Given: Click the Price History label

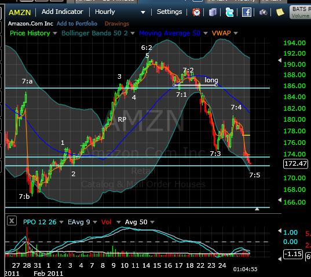Looking at the screenshot, I should [30, 33].
